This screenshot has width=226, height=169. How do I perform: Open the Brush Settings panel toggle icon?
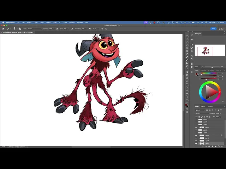coord(20,29)
